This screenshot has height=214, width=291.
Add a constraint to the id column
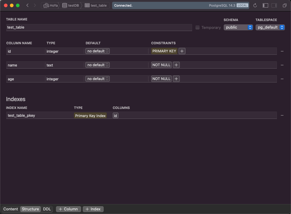pos(182,51)
